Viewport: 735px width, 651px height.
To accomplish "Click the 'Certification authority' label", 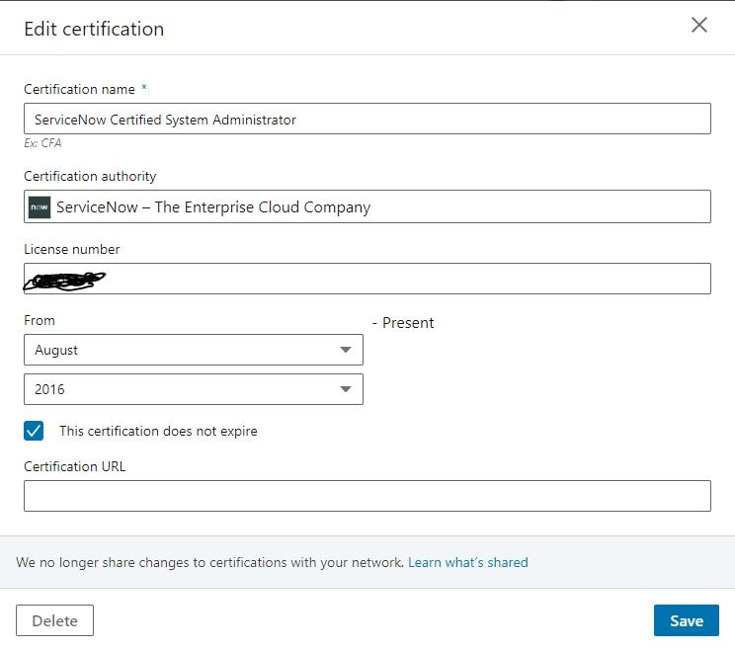I will click(90, 176).
